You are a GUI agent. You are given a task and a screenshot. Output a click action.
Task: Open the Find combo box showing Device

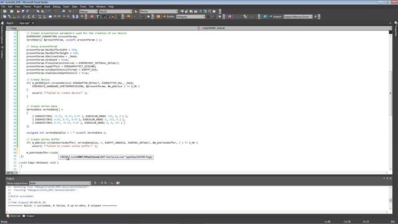point(159,11)
